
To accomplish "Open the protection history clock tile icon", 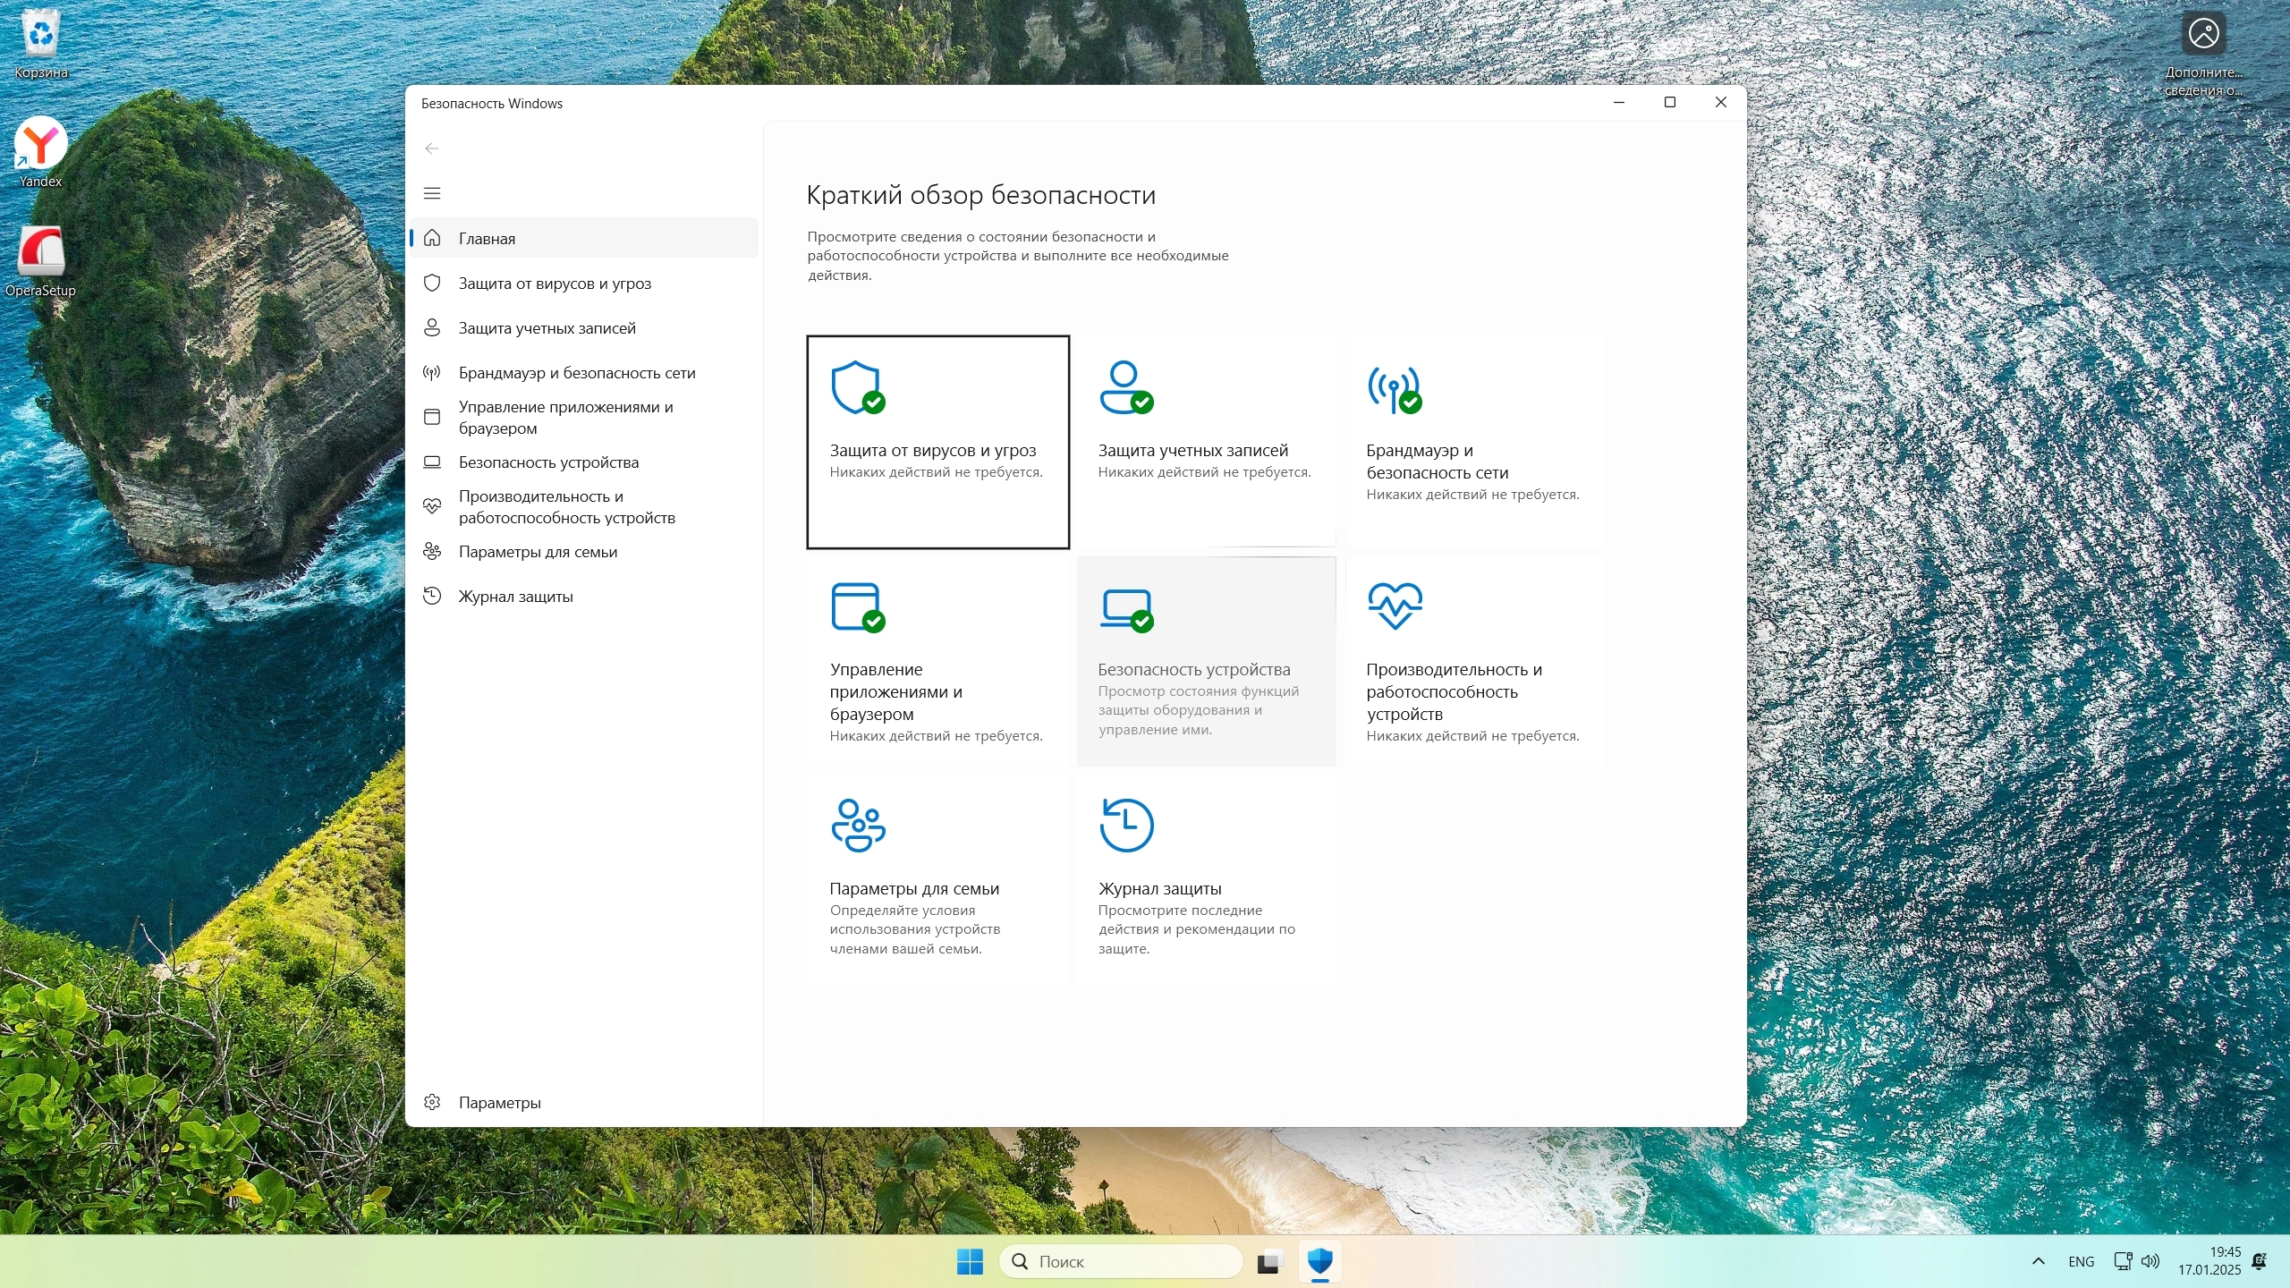I will (x=1125, y=825).
